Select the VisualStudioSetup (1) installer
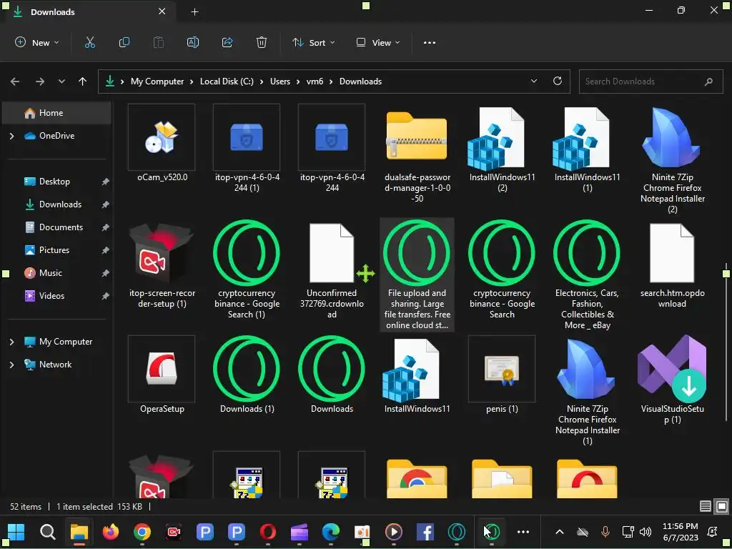Screen dimensions: 732x549 672,380
